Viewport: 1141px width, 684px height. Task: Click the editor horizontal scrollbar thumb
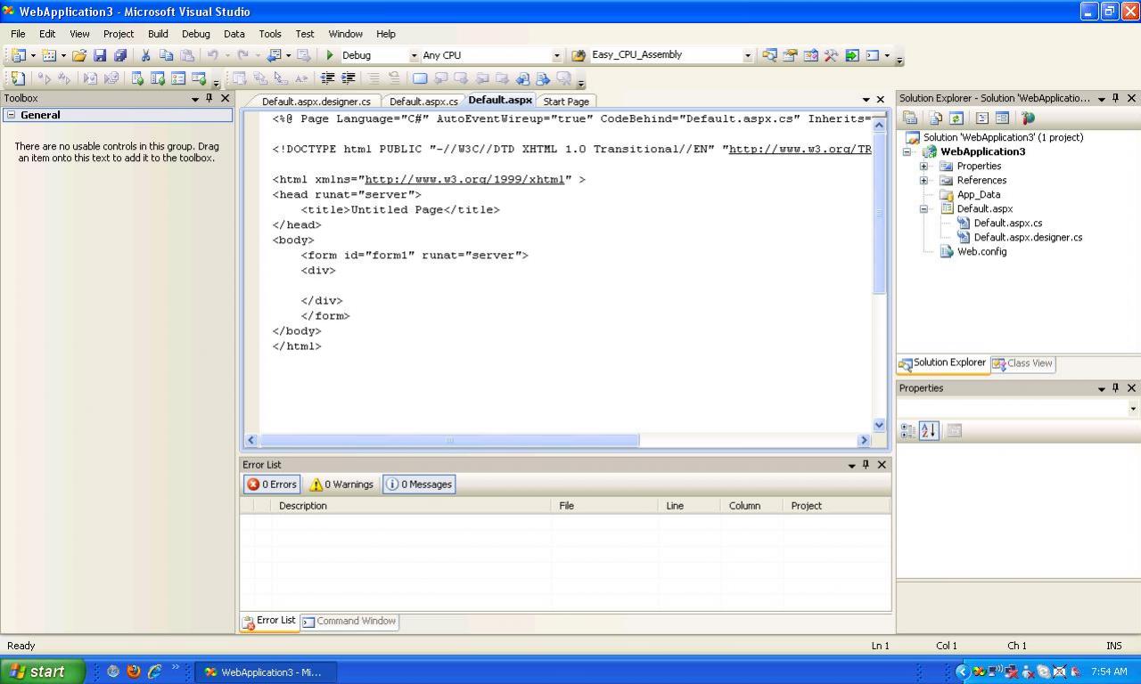click(x=449, y=440)
